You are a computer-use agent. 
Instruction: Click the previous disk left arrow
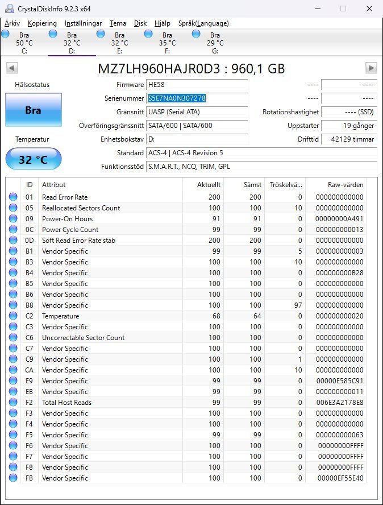tap(11, 68)
